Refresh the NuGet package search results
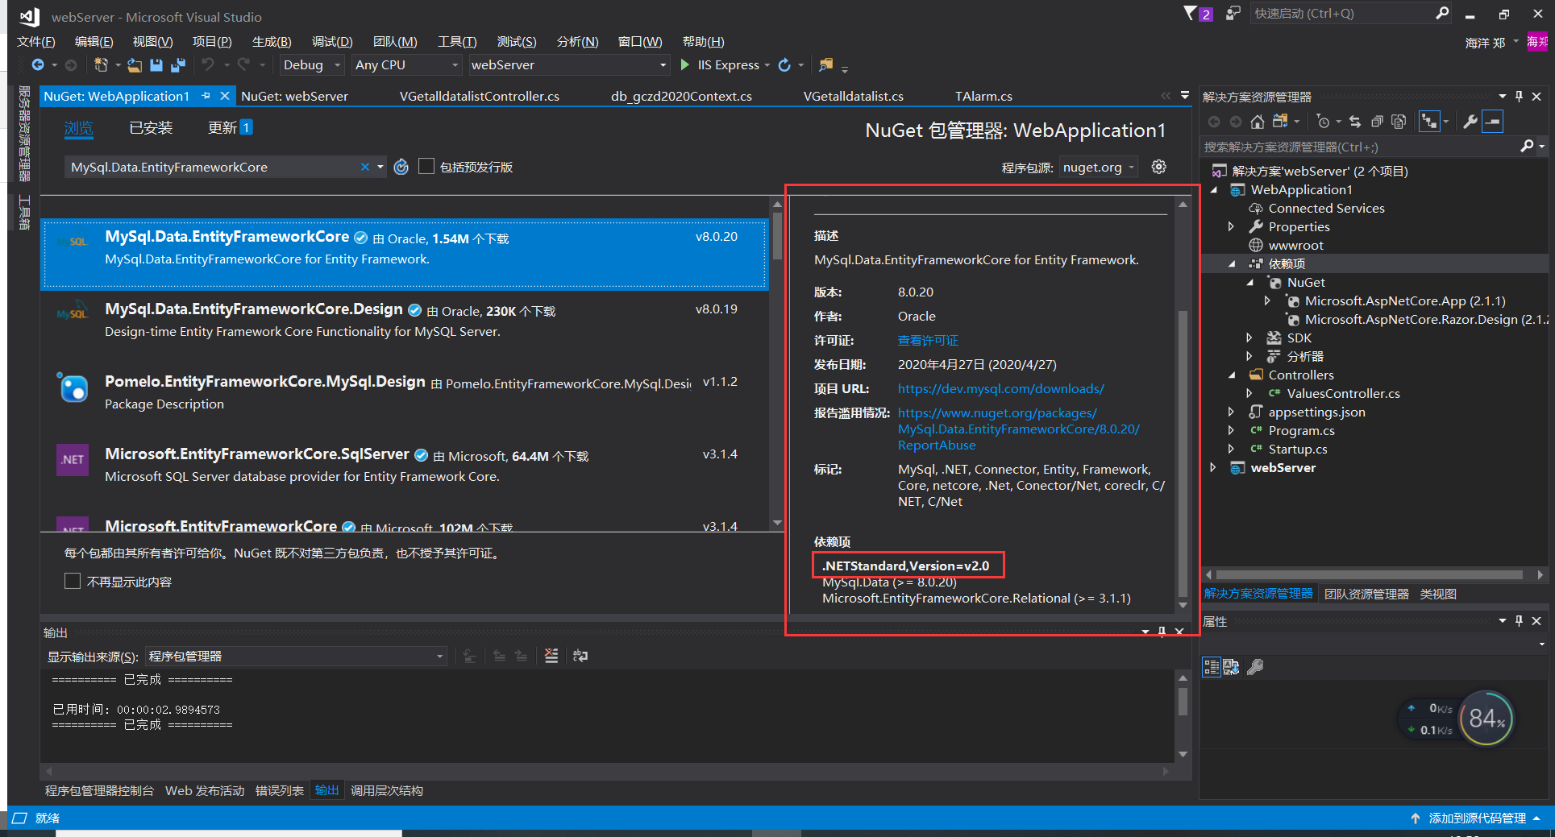Viewport: 1555px width, 837px height. point(401,167)
